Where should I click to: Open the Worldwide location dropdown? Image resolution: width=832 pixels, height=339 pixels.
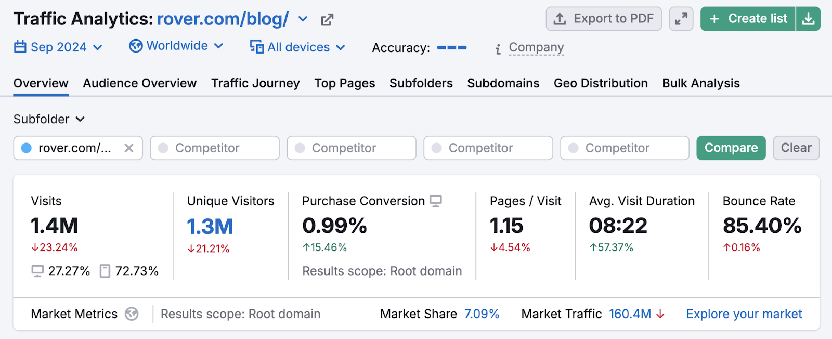click(x=176, y=46)
